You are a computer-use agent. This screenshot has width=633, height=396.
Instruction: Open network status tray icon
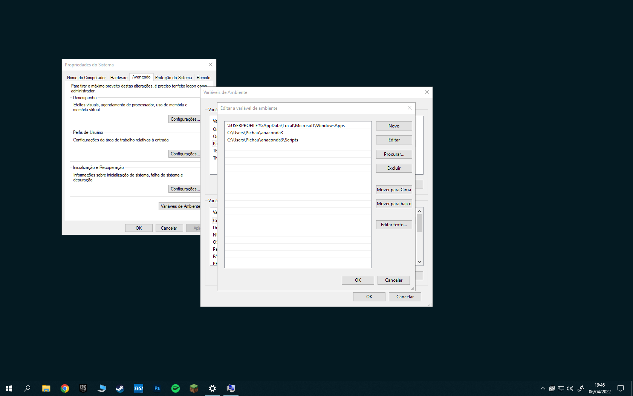[561, 388]
